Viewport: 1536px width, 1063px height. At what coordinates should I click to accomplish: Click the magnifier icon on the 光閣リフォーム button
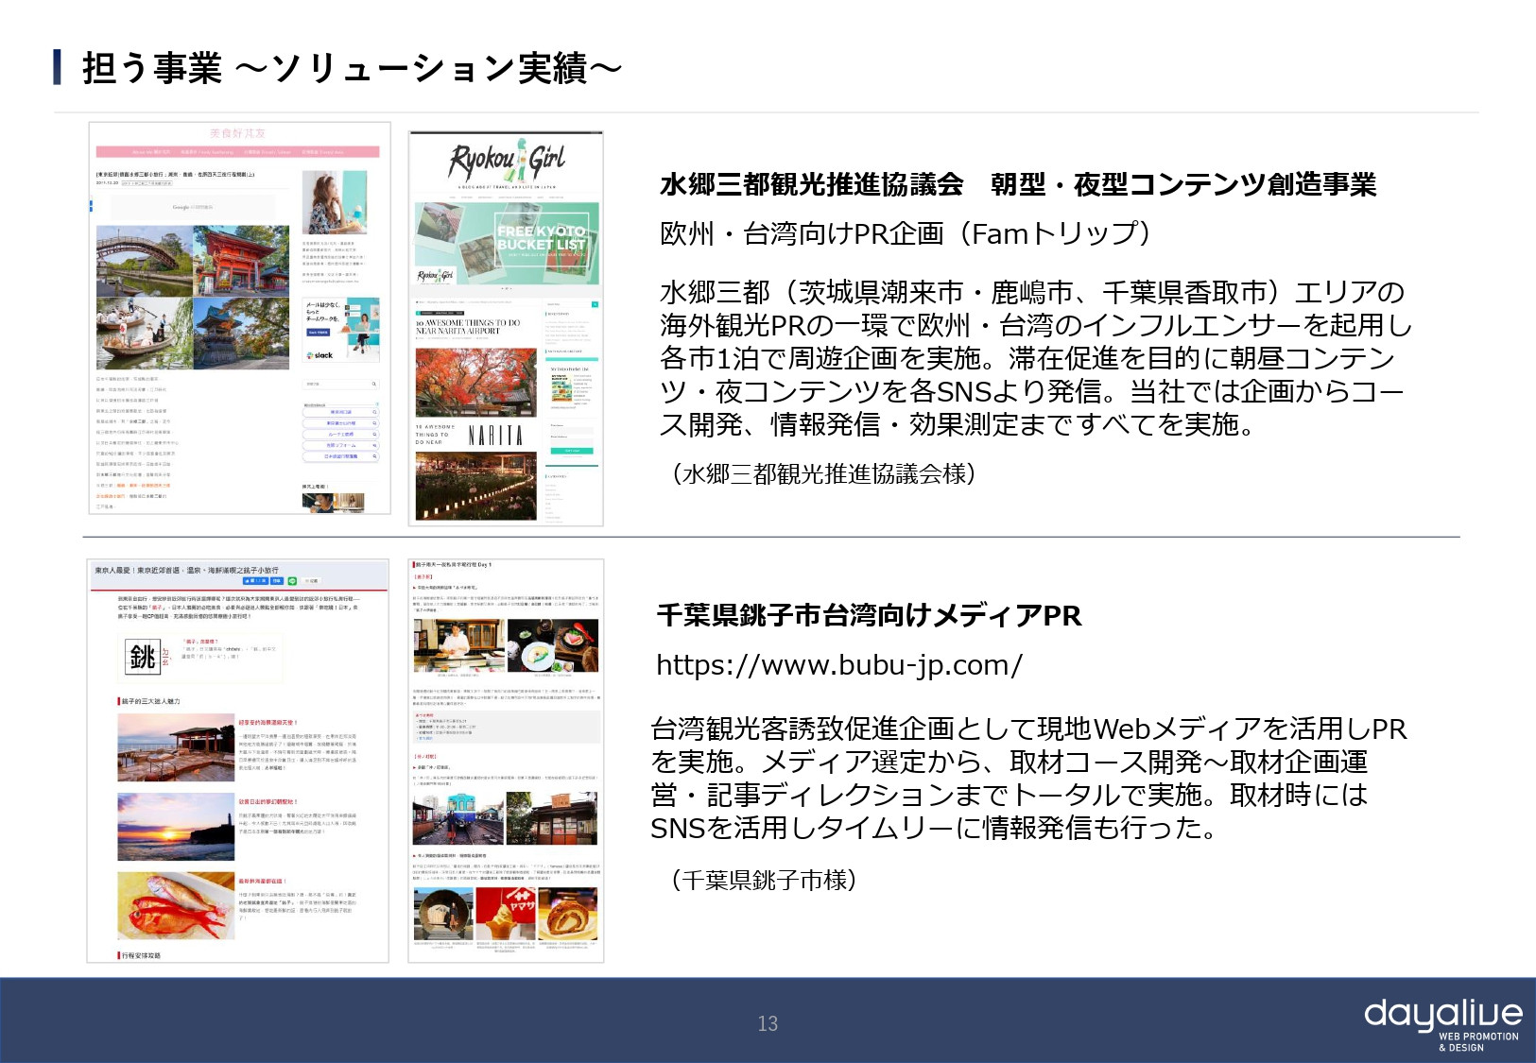374,444
